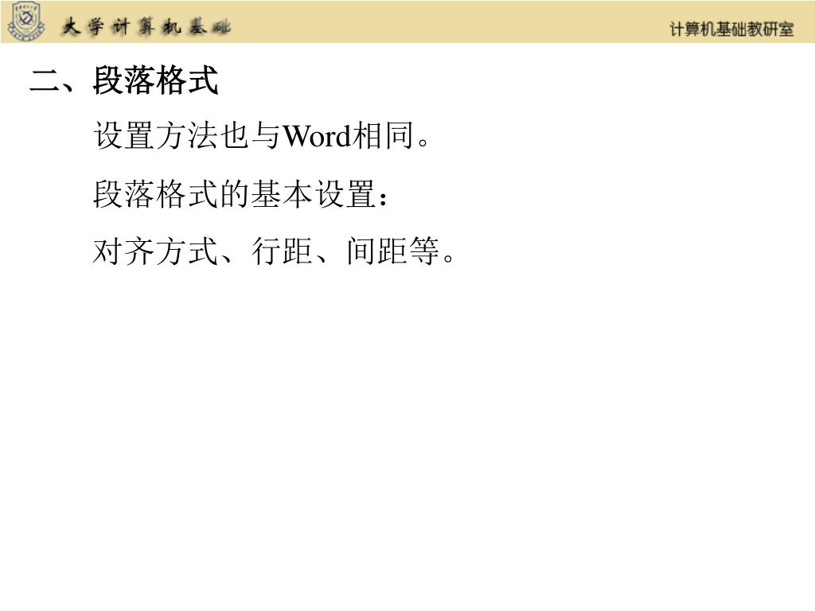Click the line 段落格式的基本设置:
This screenshot has height=611, width=815.
[240, 194]
